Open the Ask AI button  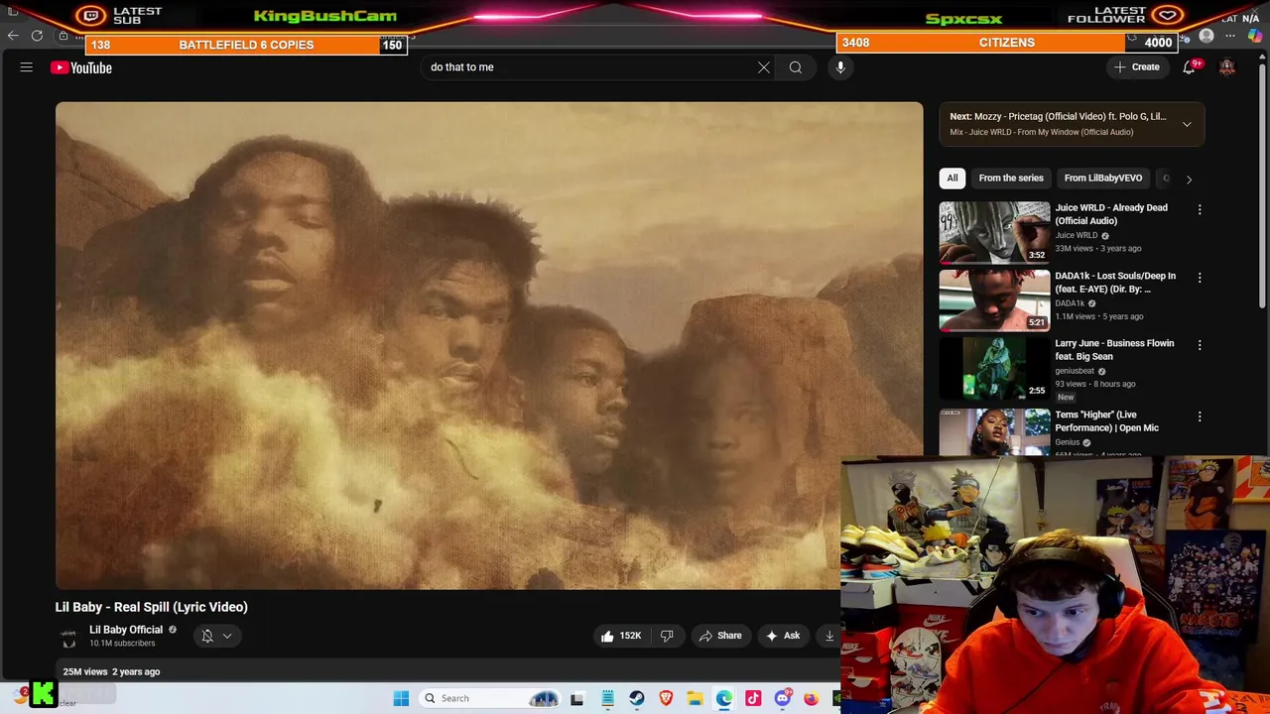pos(783,636)
